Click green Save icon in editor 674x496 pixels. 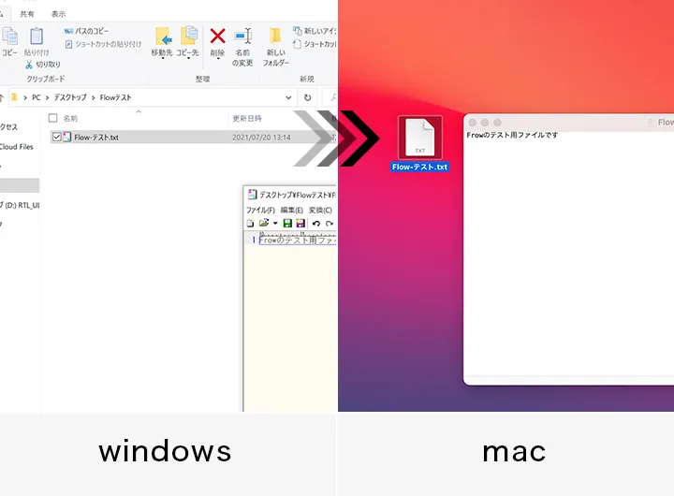coord(287,223)
